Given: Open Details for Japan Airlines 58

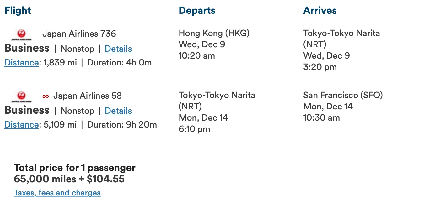Looking at the screenshot, I should click(118, 111).
